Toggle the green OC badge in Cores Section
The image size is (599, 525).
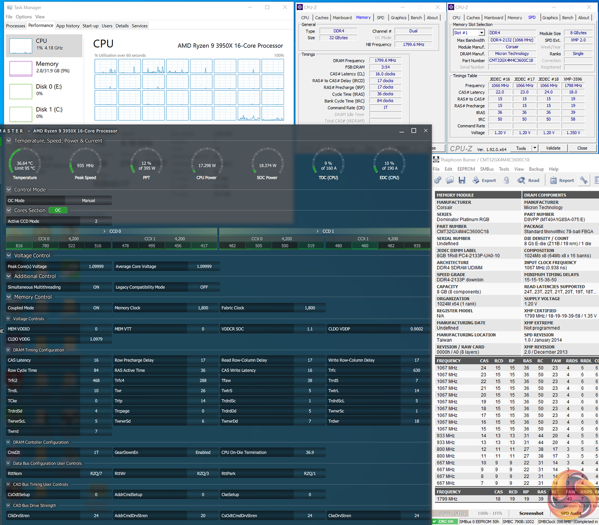(58, 210)
